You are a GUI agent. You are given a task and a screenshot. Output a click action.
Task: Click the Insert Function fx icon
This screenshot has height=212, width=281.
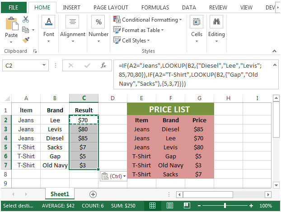coord(103,65)
